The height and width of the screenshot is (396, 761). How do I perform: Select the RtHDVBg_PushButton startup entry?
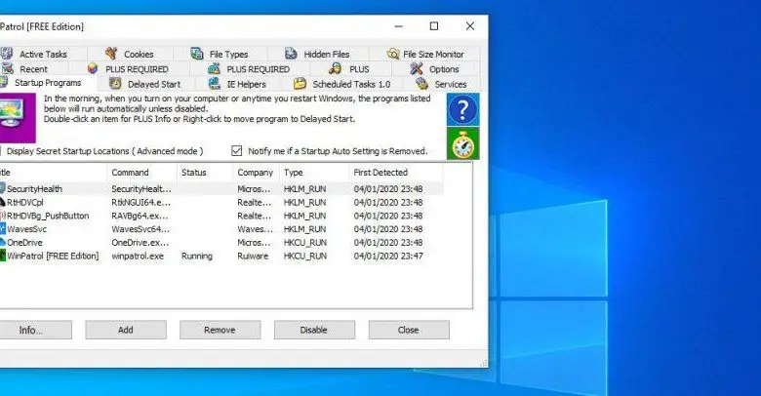pyautogui.click(x=220, y=216)
